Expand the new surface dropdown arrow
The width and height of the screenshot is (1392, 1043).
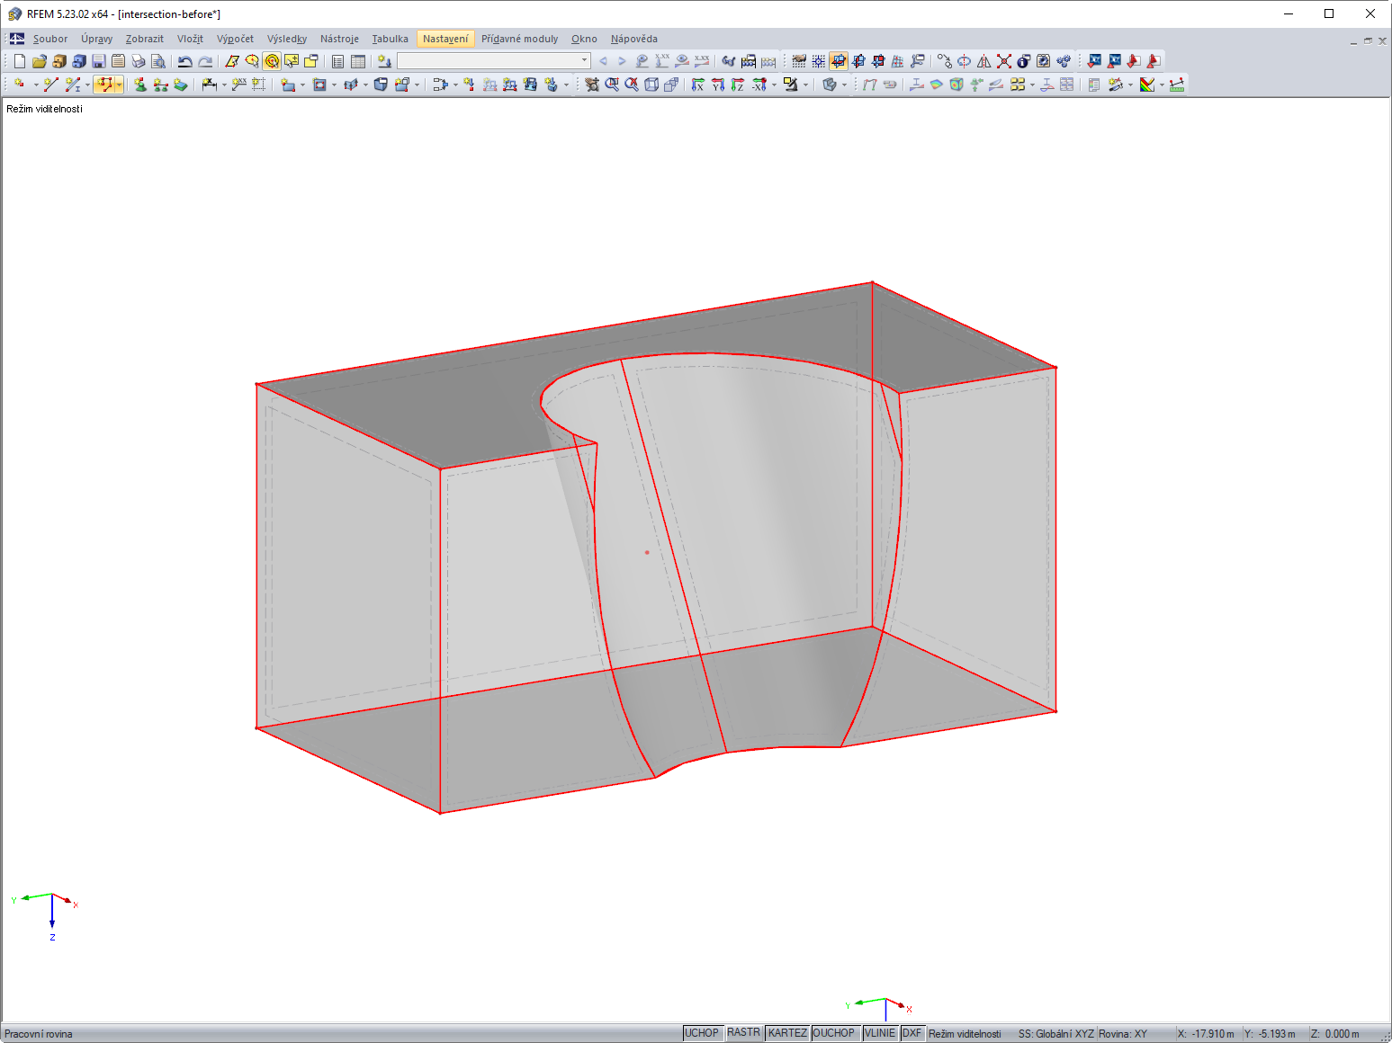pos(301,85)
